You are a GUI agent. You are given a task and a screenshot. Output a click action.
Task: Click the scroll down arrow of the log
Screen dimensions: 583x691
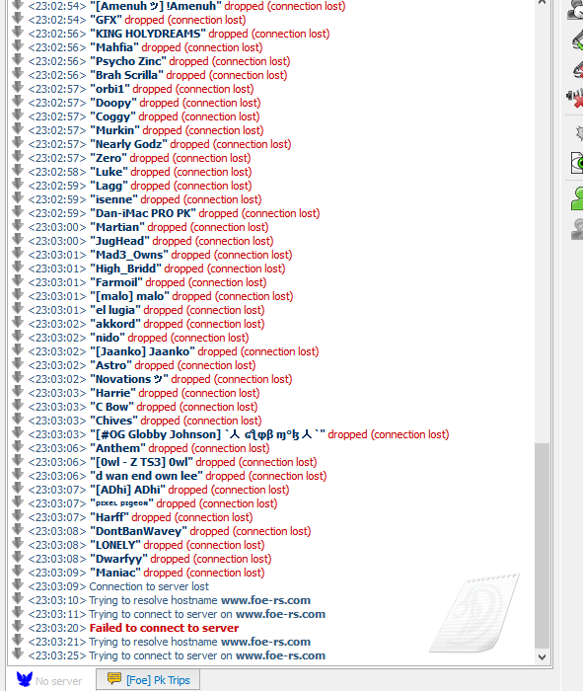click(542, 657)
